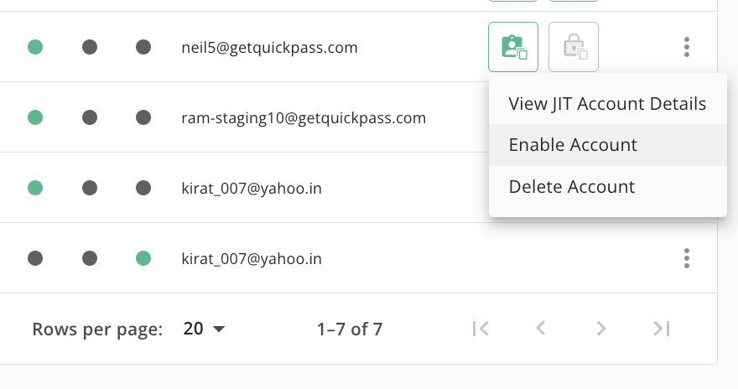Open the three-dot menu in the last row
738x389 pixels.
(x=687, y=258)
